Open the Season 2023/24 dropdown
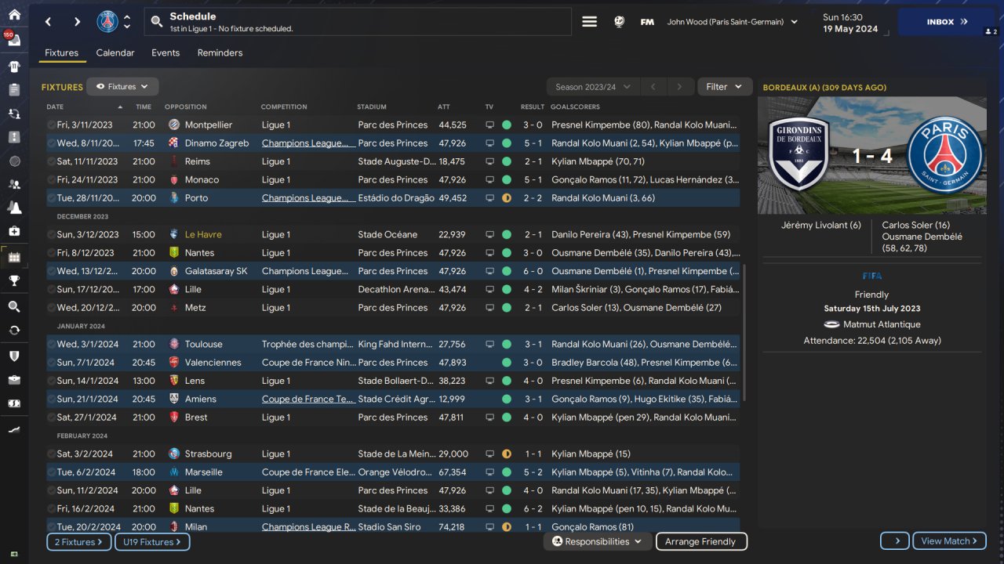Viewport: 1004px width, 564px height. tap(593, 87)
